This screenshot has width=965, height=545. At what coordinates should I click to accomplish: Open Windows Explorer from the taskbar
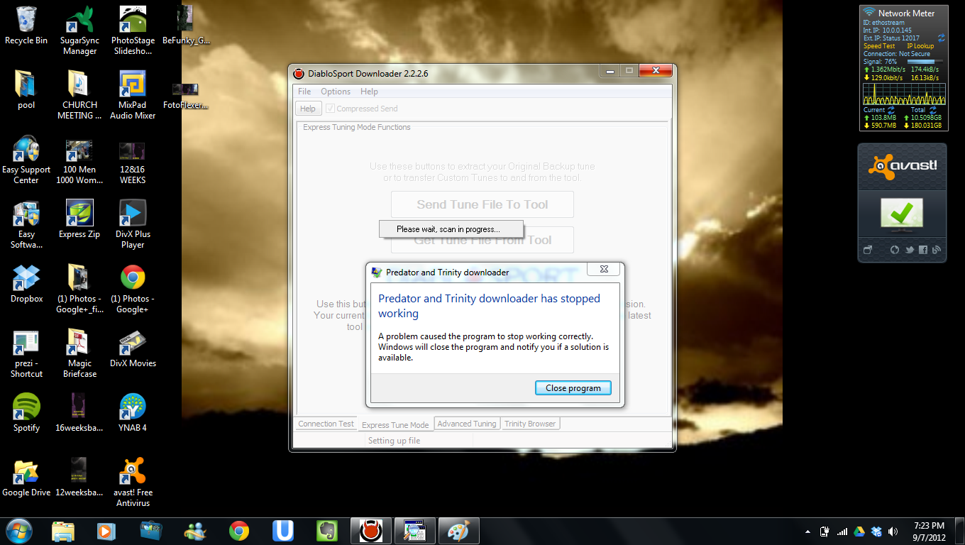(63, 531)
